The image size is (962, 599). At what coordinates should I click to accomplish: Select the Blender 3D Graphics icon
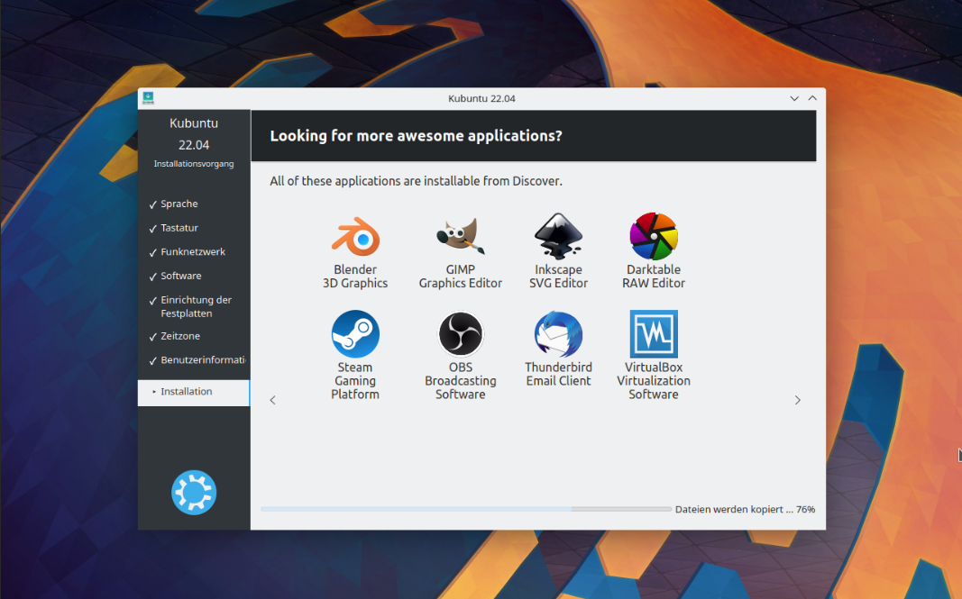pos(355,237)
